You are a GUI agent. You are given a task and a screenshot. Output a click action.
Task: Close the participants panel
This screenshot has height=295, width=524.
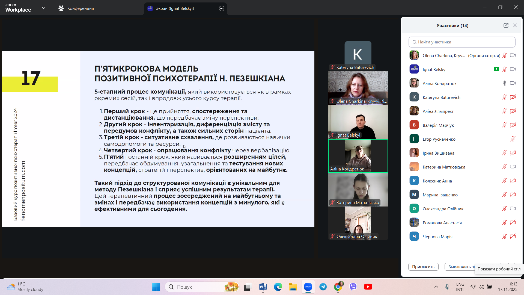point(515,25)
